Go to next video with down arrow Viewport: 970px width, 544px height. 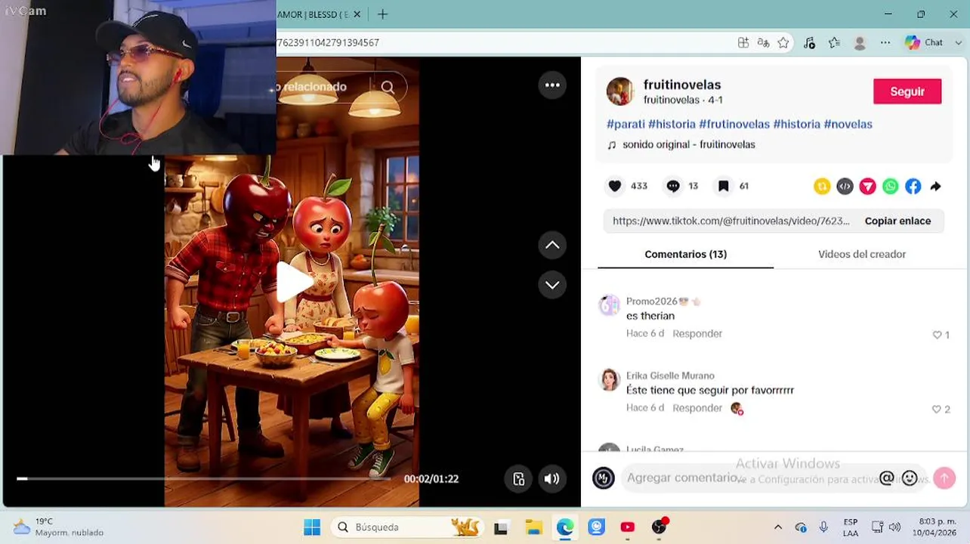pyautogui.click(x=552, y=285)
